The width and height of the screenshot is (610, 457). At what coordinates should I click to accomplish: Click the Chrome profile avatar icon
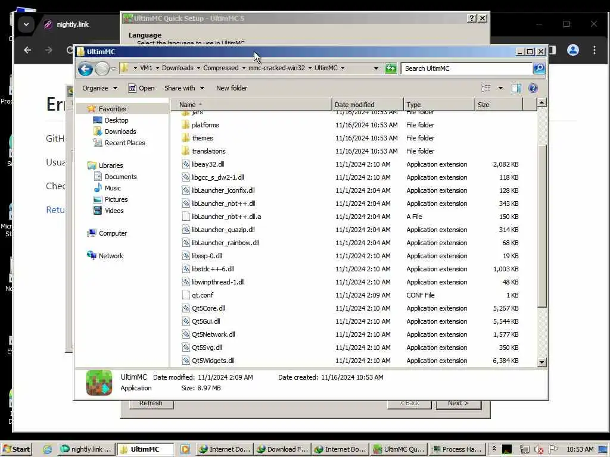click(573, 50)
